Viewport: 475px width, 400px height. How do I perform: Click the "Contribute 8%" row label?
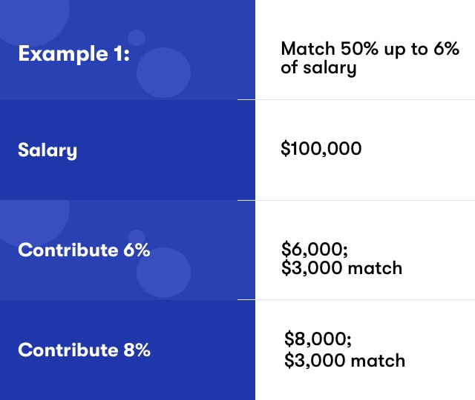pyautogui.click(x=84, y=350)
